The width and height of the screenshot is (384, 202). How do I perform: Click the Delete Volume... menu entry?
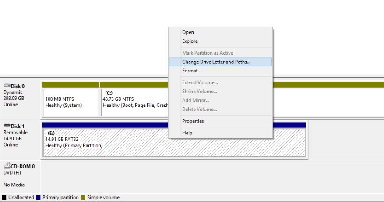pos(199,110)
